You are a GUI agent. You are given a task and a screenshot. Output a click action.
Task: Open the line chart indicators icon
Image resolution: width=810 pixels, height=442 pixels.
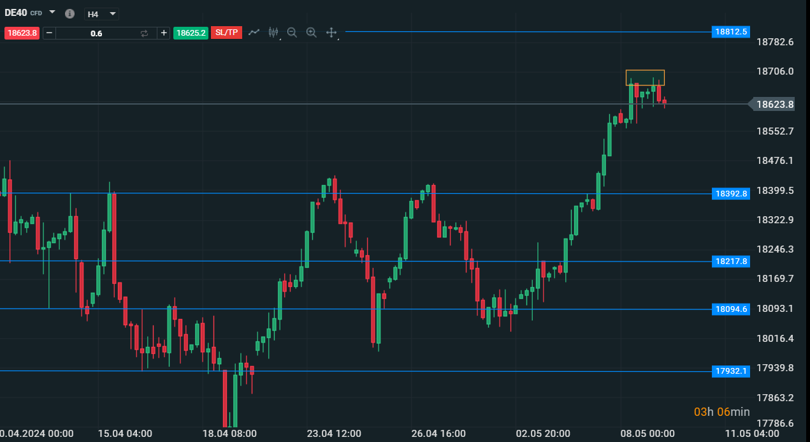[254, 32]
